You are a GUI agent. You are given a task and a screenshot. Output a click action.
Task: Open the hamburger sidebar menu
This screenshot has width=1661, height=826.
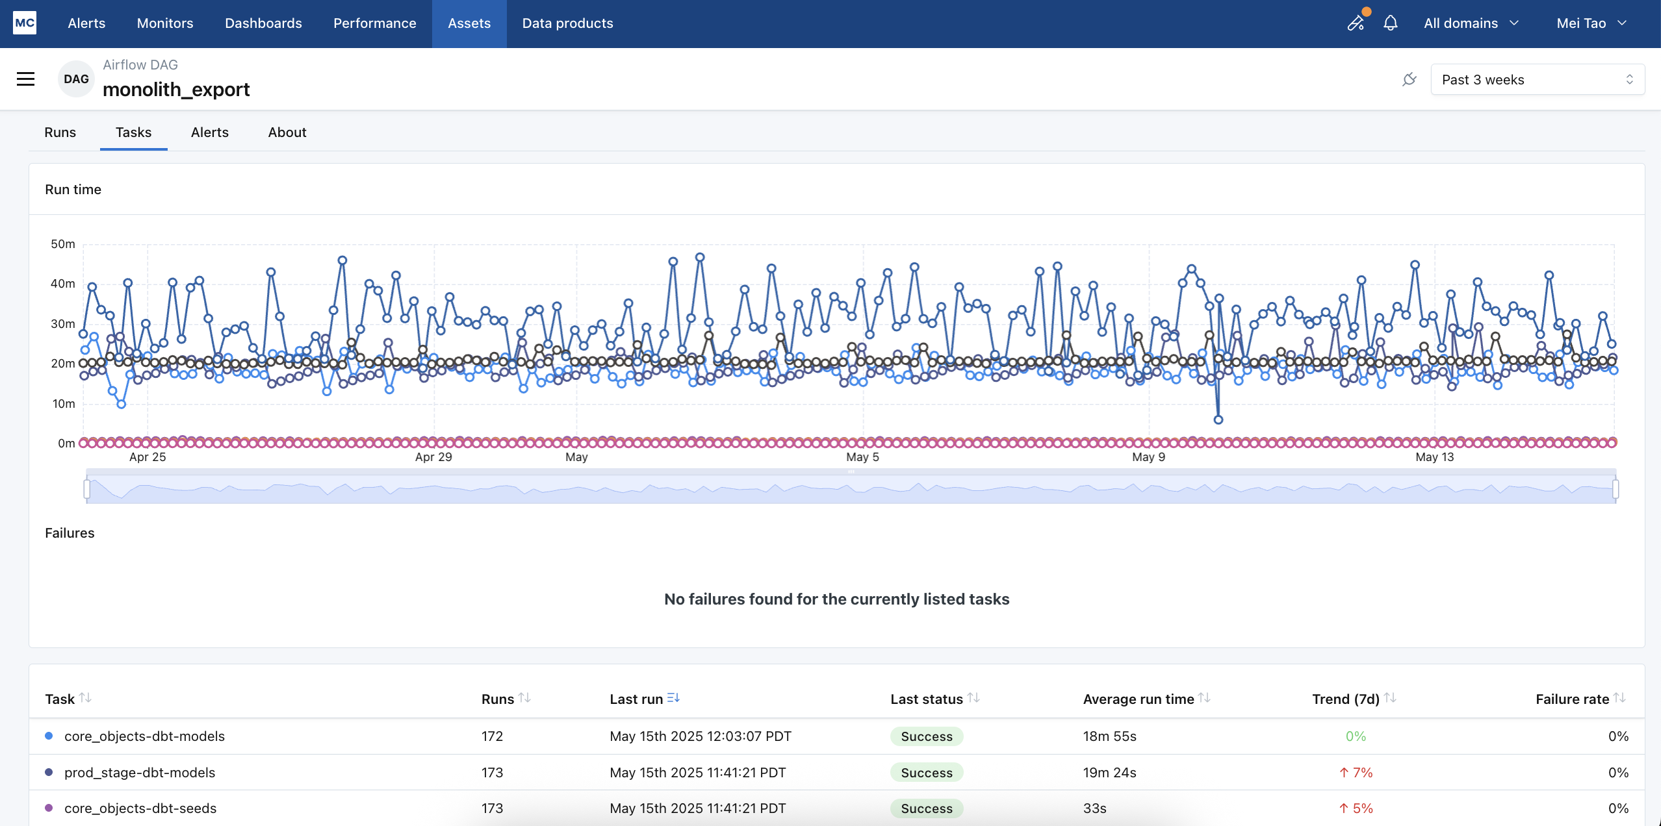pyautogui.click(x=26, y=79)
